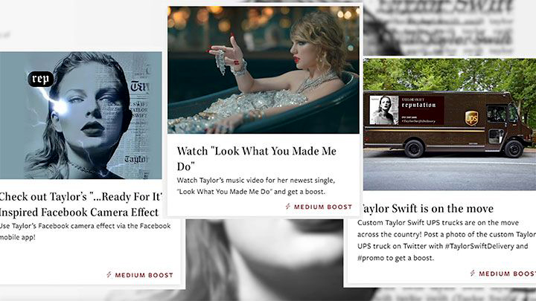Open the "Taylor Swift is on the move" headline
The image size is (536, 301).
(426, 208)
